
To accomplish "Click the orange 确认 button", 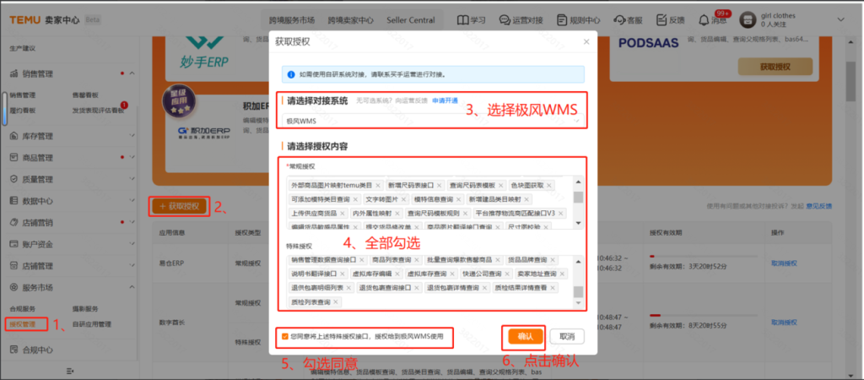I will click(525, 336).
